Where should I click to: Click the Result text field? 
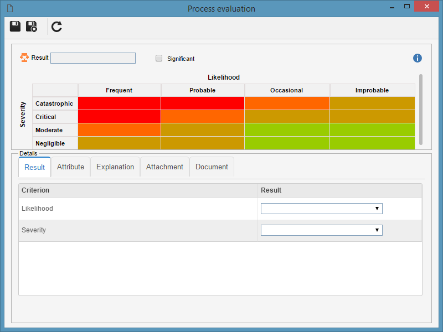93,58
